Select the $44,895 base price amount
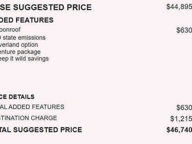The image size is (192, 144). pos(179,7)
